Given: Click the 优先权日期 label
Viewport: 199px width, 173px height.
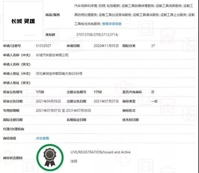Looking at the screenshot, I should click(131, 120).
